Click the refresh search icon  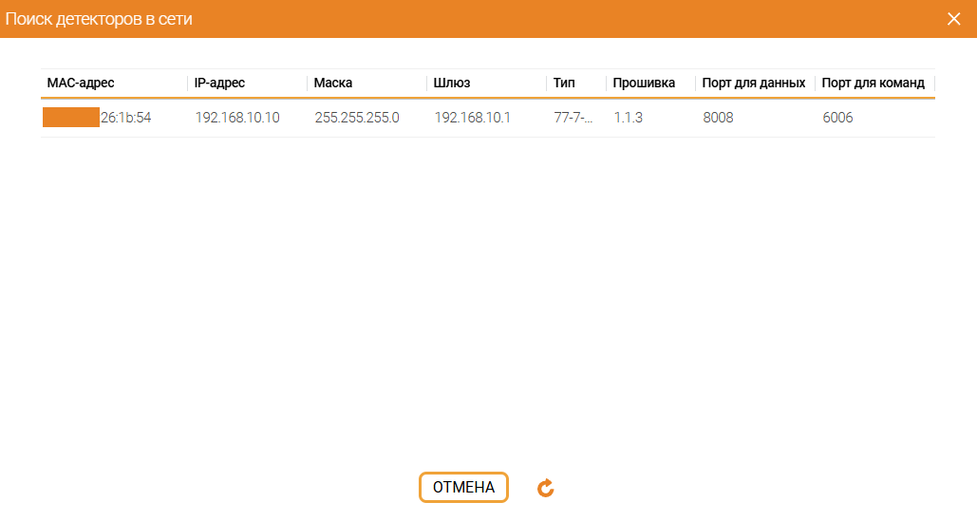coord(546,488)
